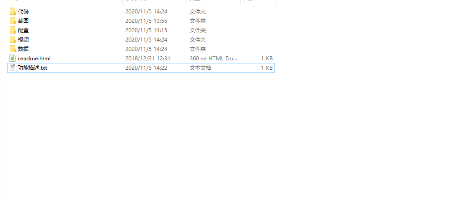Click the 1 KB size of readme.html
This screenshot has height=198, width=467.
point(267,59)
